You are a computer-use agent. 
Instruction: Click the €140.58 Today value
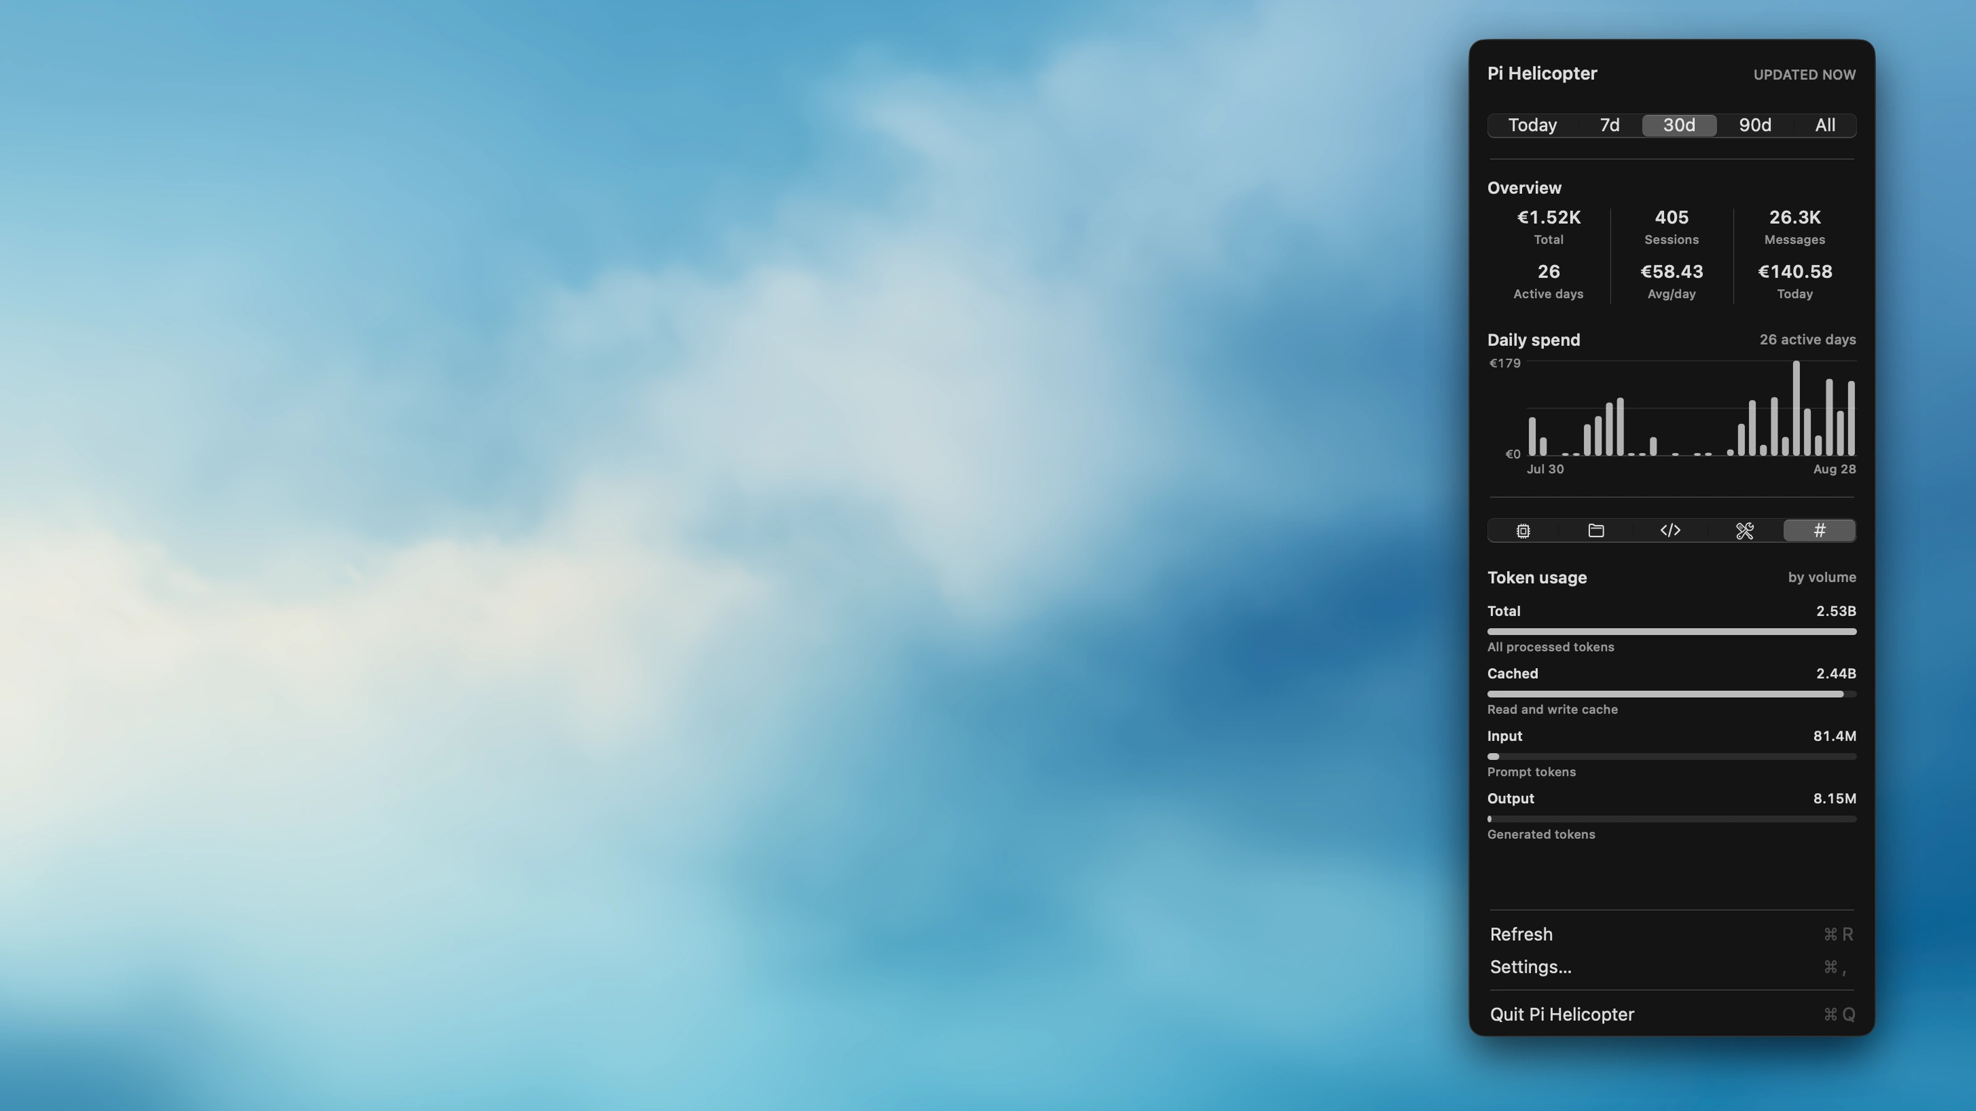(x=1795, y=272)
